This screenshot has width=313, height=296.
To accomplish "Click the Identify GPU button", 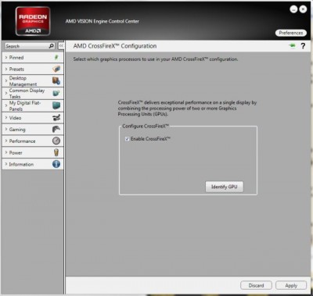I will pos(225,187).
